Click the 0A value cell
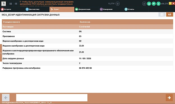Screen dimensions: 175x104 tap(80, 31)
